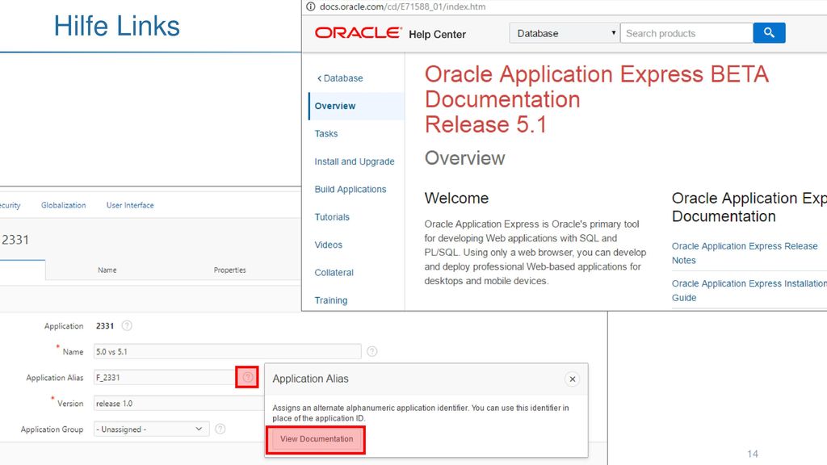Click the Properties column header
The height and width of the screenshot is (465, 827).
229,270
